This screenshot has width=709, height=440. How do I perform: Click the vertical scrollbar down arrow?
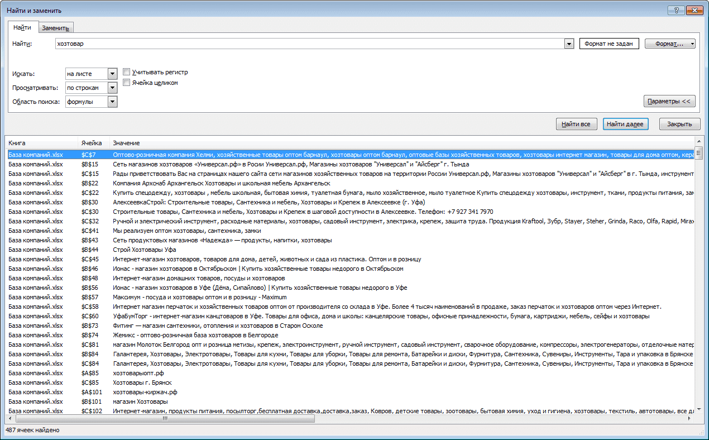(x=698, y=409)
